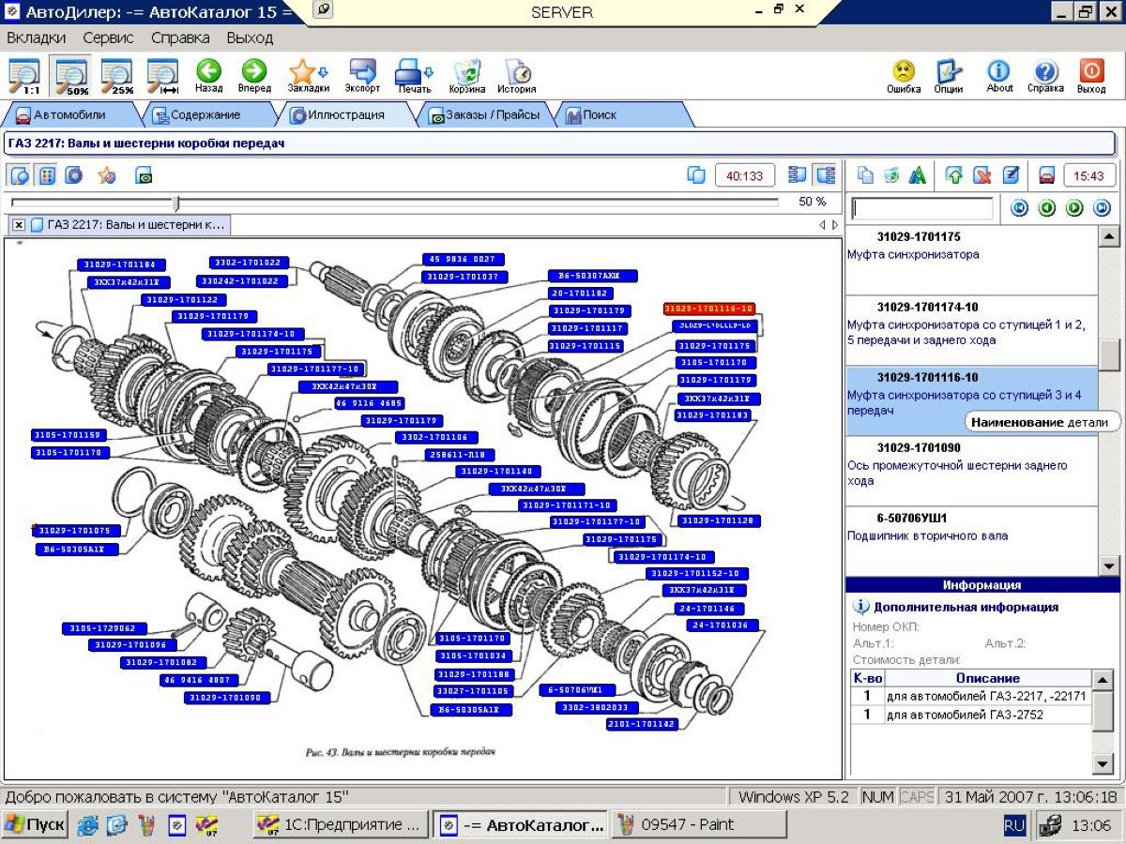Image resolution: width=1126 pixels, height=844 pixels.
Task: Move illustration tabs left with arrow
Action: tap(822, 225)
